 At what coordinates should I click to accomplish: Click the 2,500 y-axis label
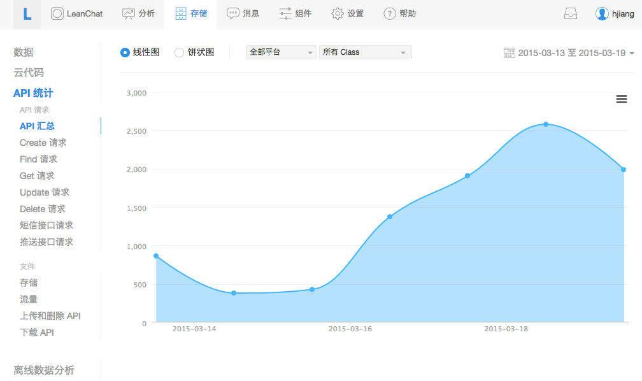tap(136, 131)
